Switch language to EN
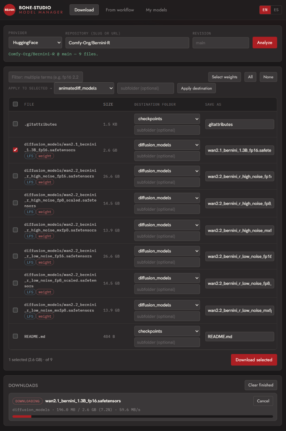This screenshot has height=431, width=286. 265,10
